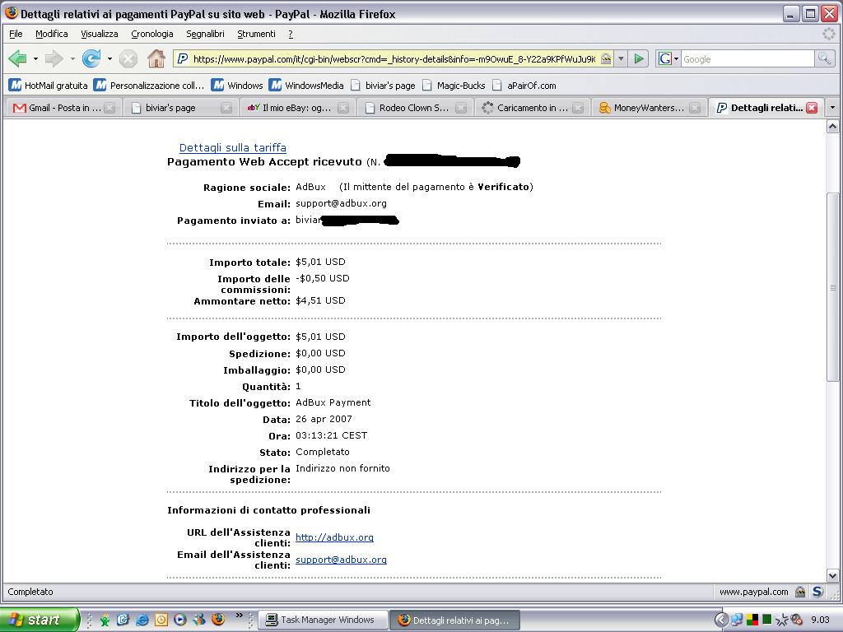Open the search engine chooser dropdown
Screen dimensions: 843x632
pos(668,58)
